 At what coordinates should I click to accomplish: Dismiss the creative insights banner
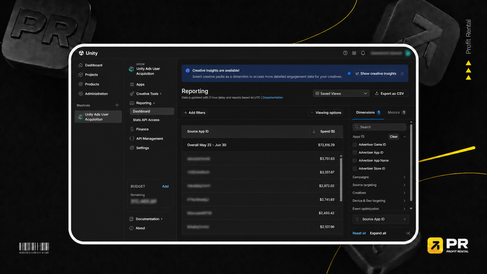click(402, 73)
